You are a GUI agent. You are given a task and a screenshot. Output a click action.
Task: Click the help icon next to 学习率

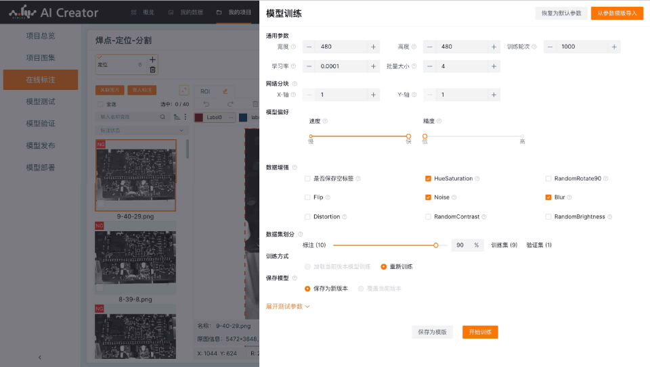(x=294, y=66)
